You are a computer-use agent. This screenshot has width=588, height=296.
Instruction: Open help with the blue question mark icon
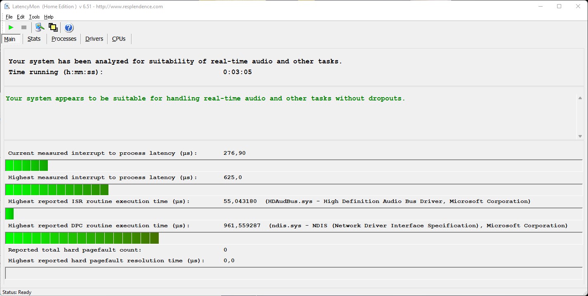(69, 28)
